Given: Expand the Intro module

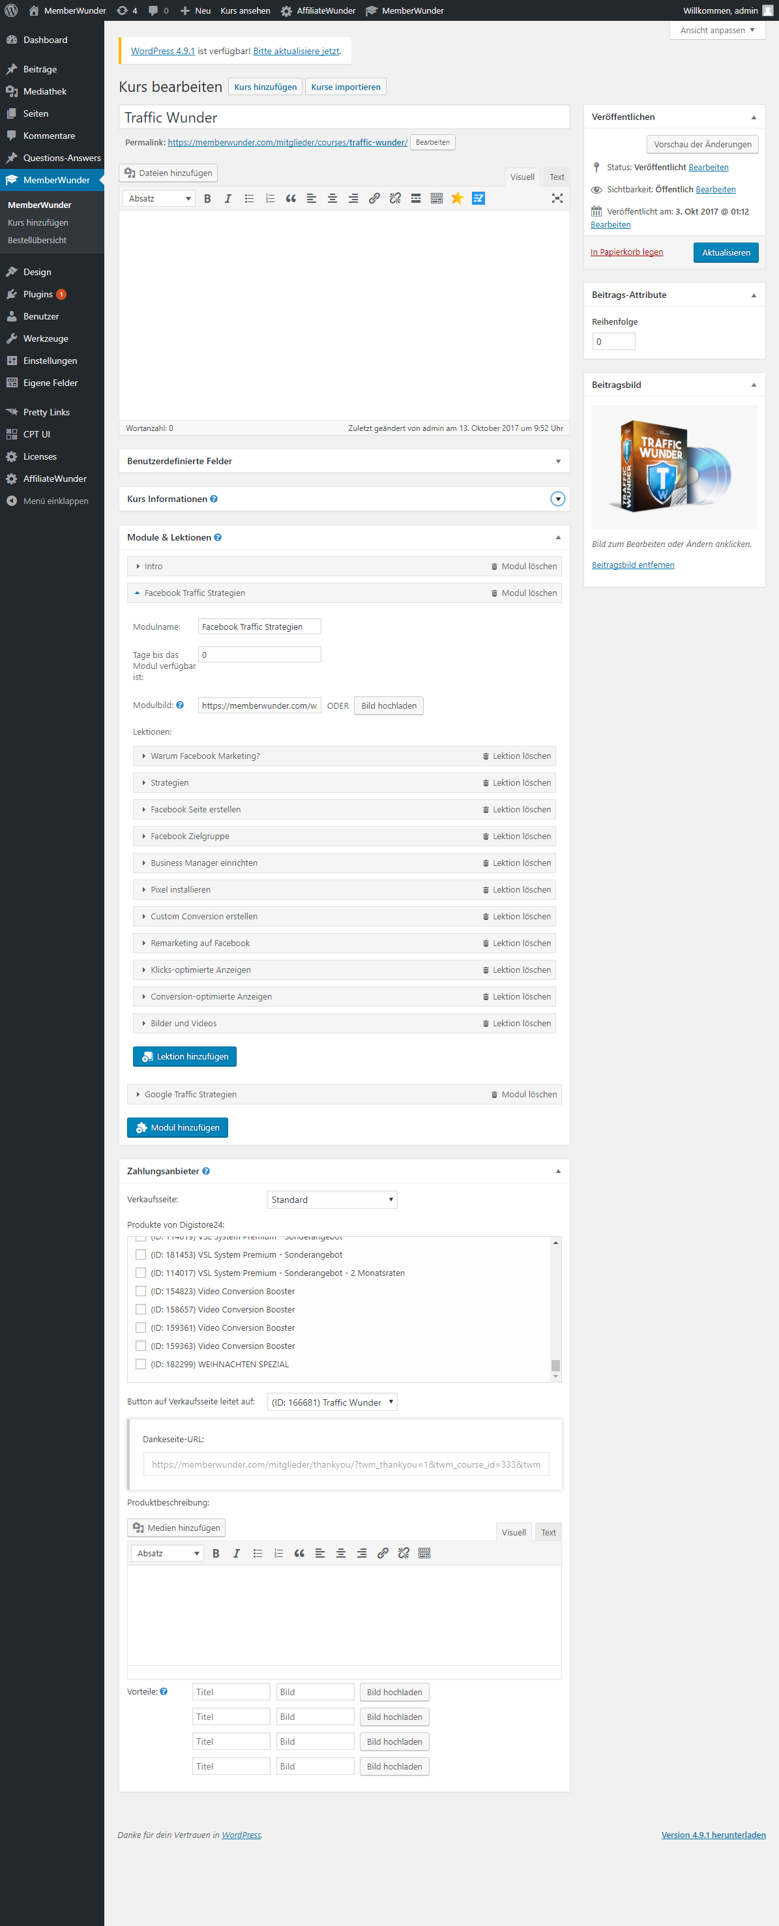Looking at the screenshot, I should [x=138, y=566].
